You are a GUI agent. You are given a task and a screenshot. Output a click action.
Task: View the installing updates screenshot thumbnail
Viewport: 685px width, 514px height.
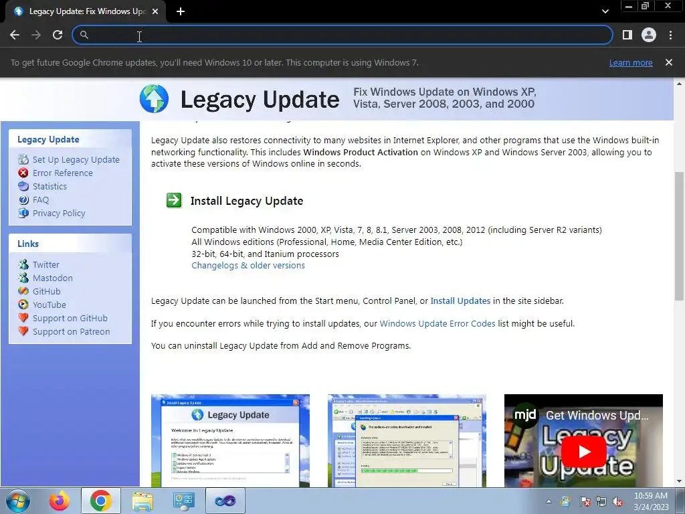click(x=407, y=440)
